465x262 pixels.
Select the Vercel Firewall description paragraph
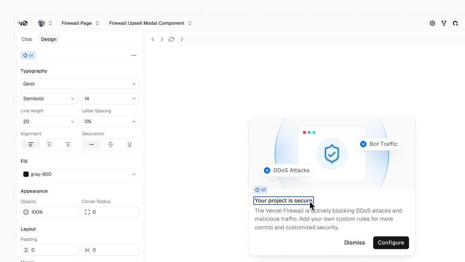tap(328, 219)
